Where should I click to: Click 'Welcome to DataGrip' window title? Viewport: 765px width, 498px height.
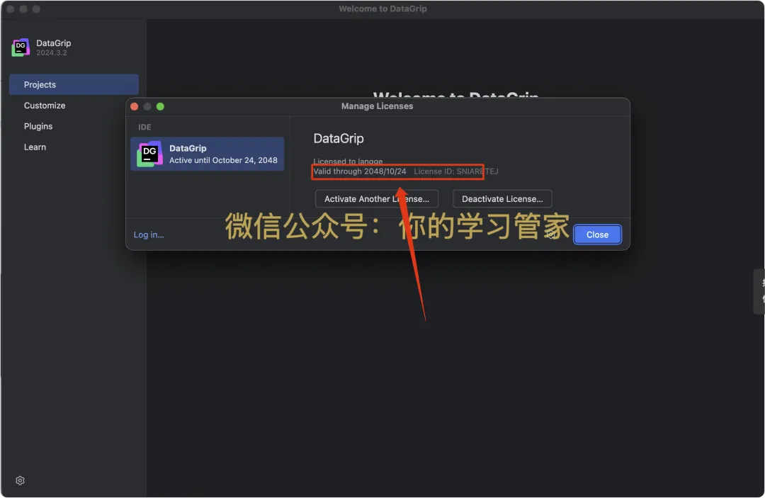pyautogui.click(x=382, y=9)
